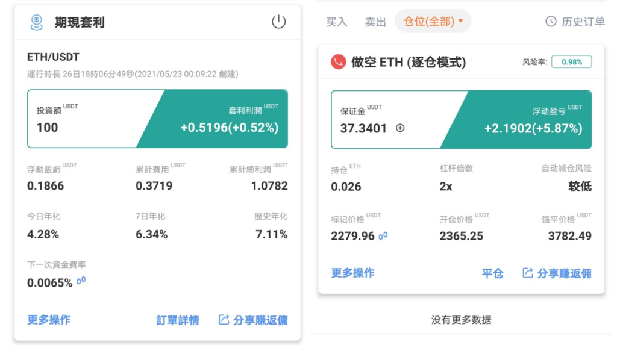Click 更多操作 on the short ETH card
Viewport: 617px width, 345px height.
click(x=352, y=273)
